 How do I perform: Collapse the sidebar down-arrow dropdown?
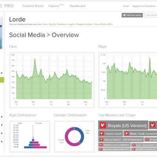2,73
